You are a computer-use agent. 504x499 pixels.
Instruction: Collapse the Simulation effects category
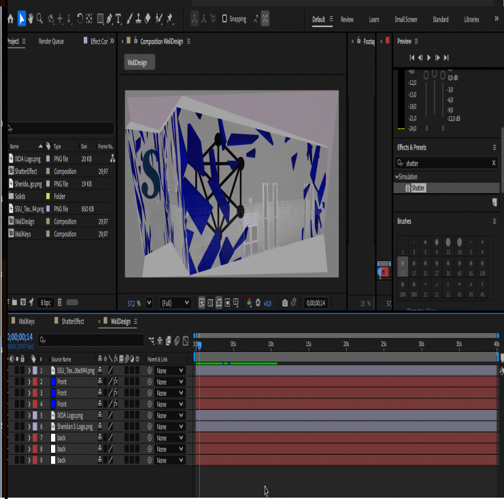[397, 176]
